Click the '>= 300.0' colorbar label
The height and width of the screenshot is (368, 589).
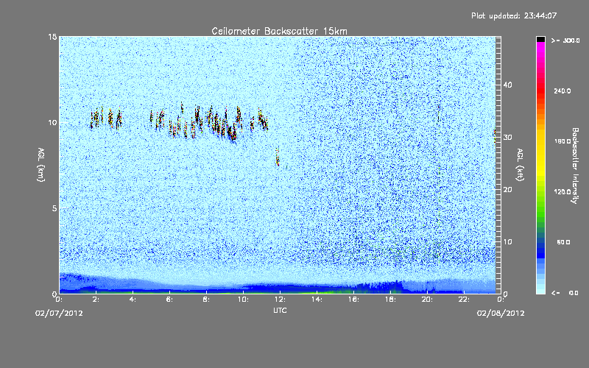coord(565,40)
